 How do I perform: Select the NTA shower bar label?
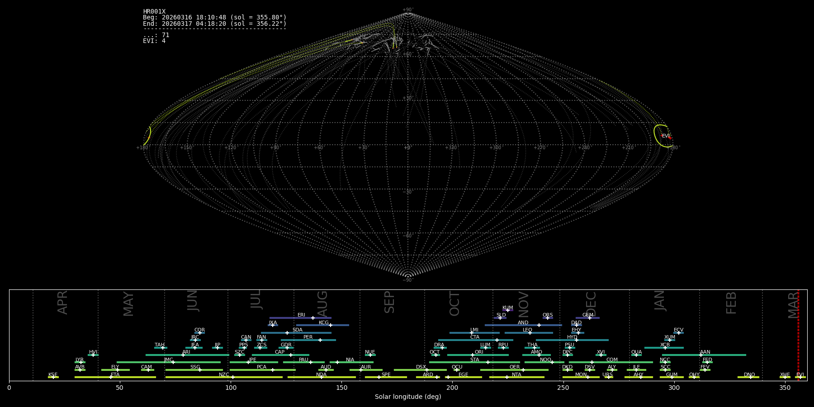[x=516, y=374]
